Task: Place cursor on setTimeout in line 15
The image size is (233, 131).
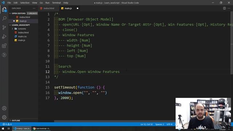Action: [x=65, y=87]
